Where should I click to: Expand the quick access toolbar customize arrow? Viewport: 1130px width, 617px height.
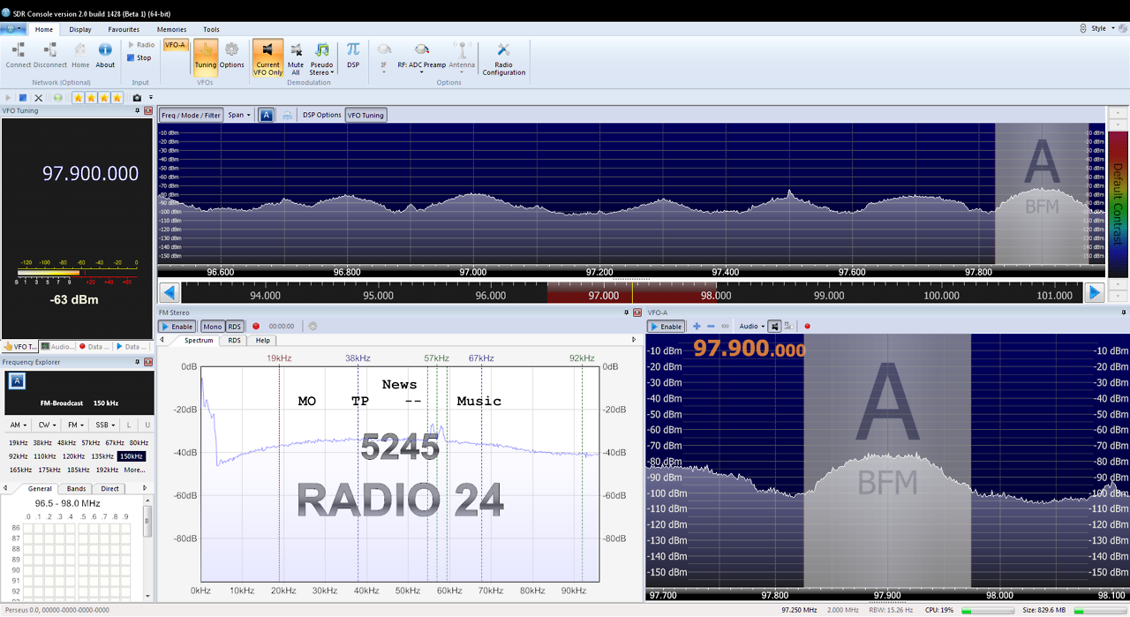pyautogui.click(x=151, y=98)
